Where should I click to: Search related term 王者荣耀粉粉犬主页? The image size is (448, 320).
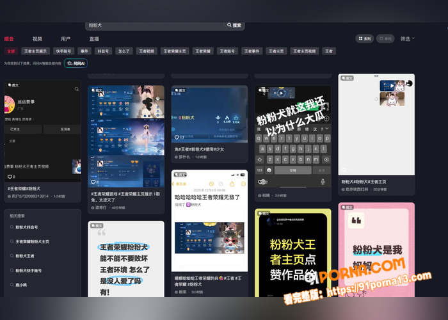[32, 241]
